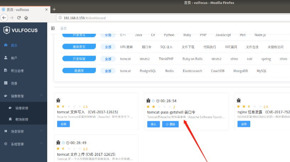Open 积分总榜 in the sidebar
290x162 pixels.
[17, 71]
